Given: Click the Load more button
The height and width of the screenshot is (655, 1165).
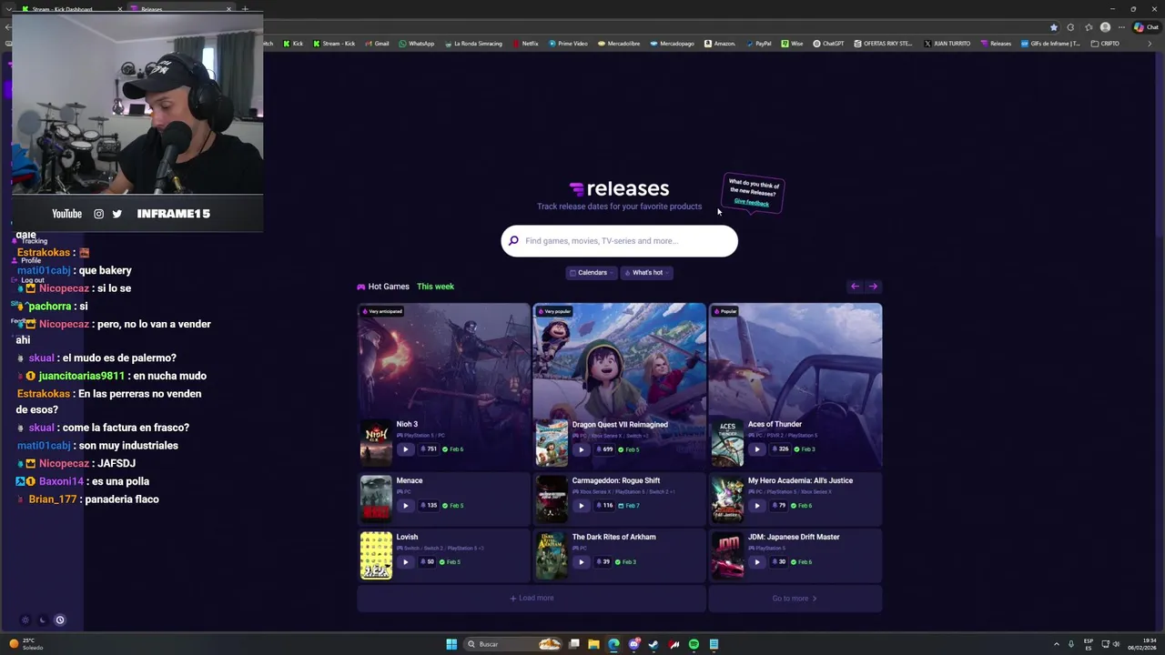Looking at the screenshot, I should [532, 599].
